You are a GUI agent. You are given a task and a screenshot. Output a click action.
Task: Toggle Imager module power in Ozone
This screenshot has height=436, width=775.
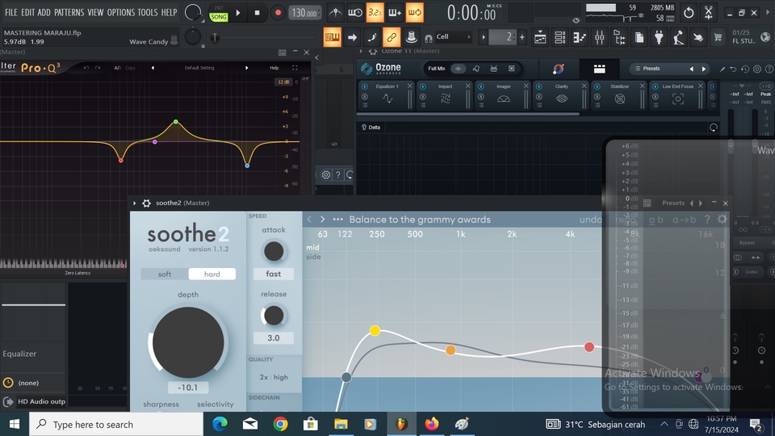(481, 86)
